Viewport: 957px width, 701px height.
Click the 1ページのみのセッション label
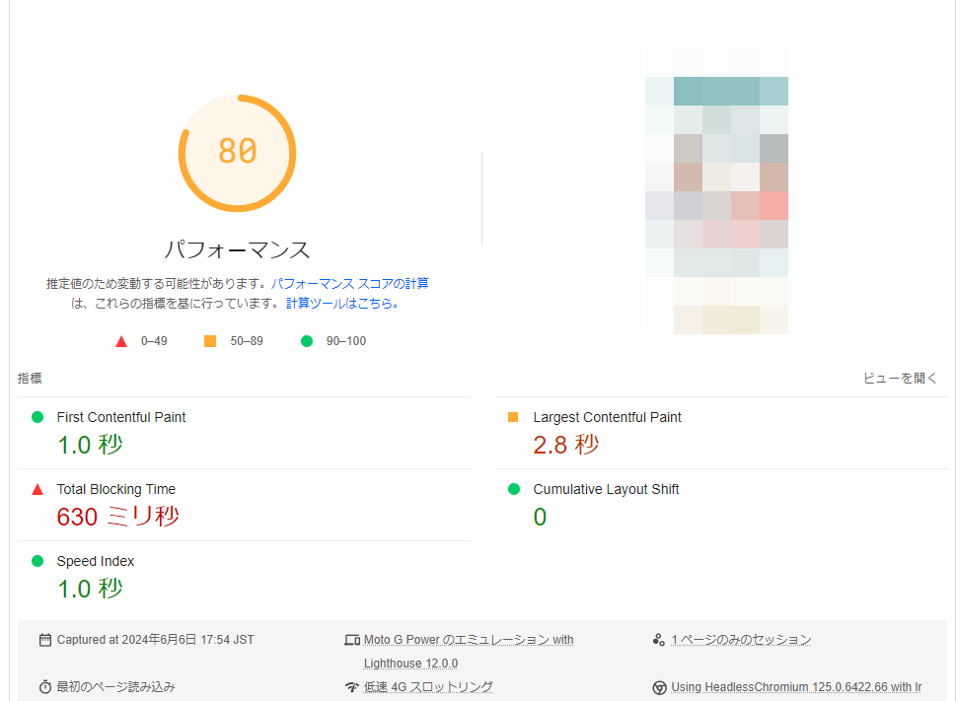click(741, 640)
